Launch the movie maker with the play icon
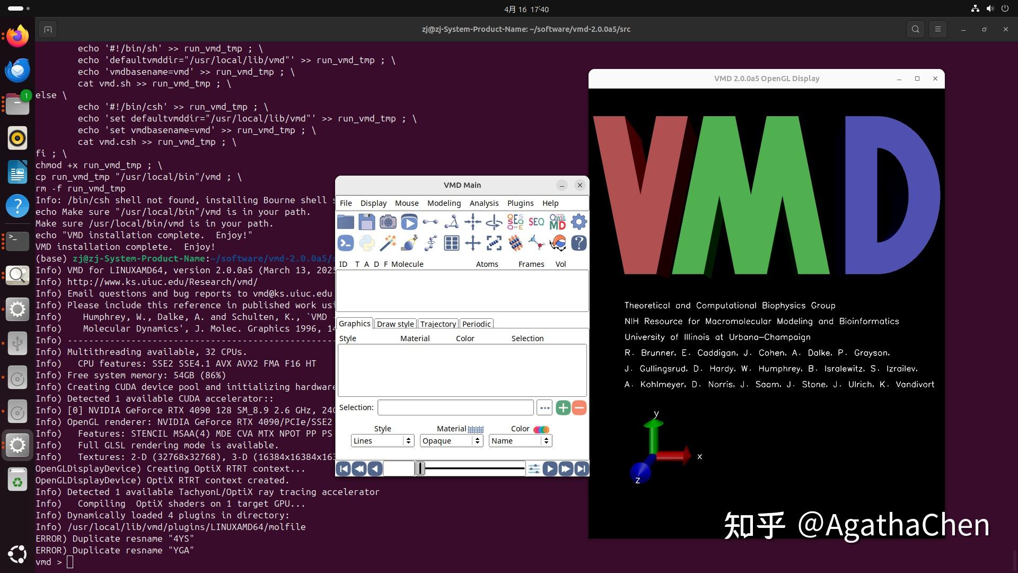Viewport: 1018px width, 573px height. tap(409, 222)
